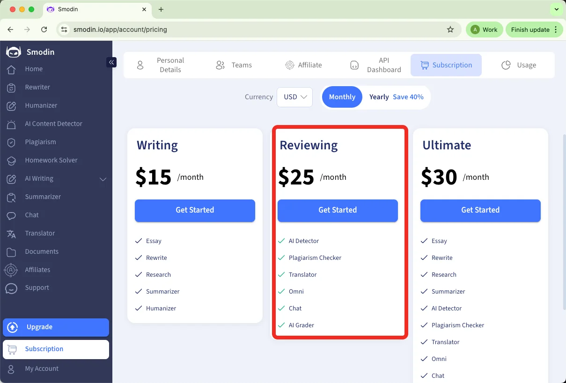Open the Teams tab
Screen dimensions: 566x383
click(x=234, y=65)
